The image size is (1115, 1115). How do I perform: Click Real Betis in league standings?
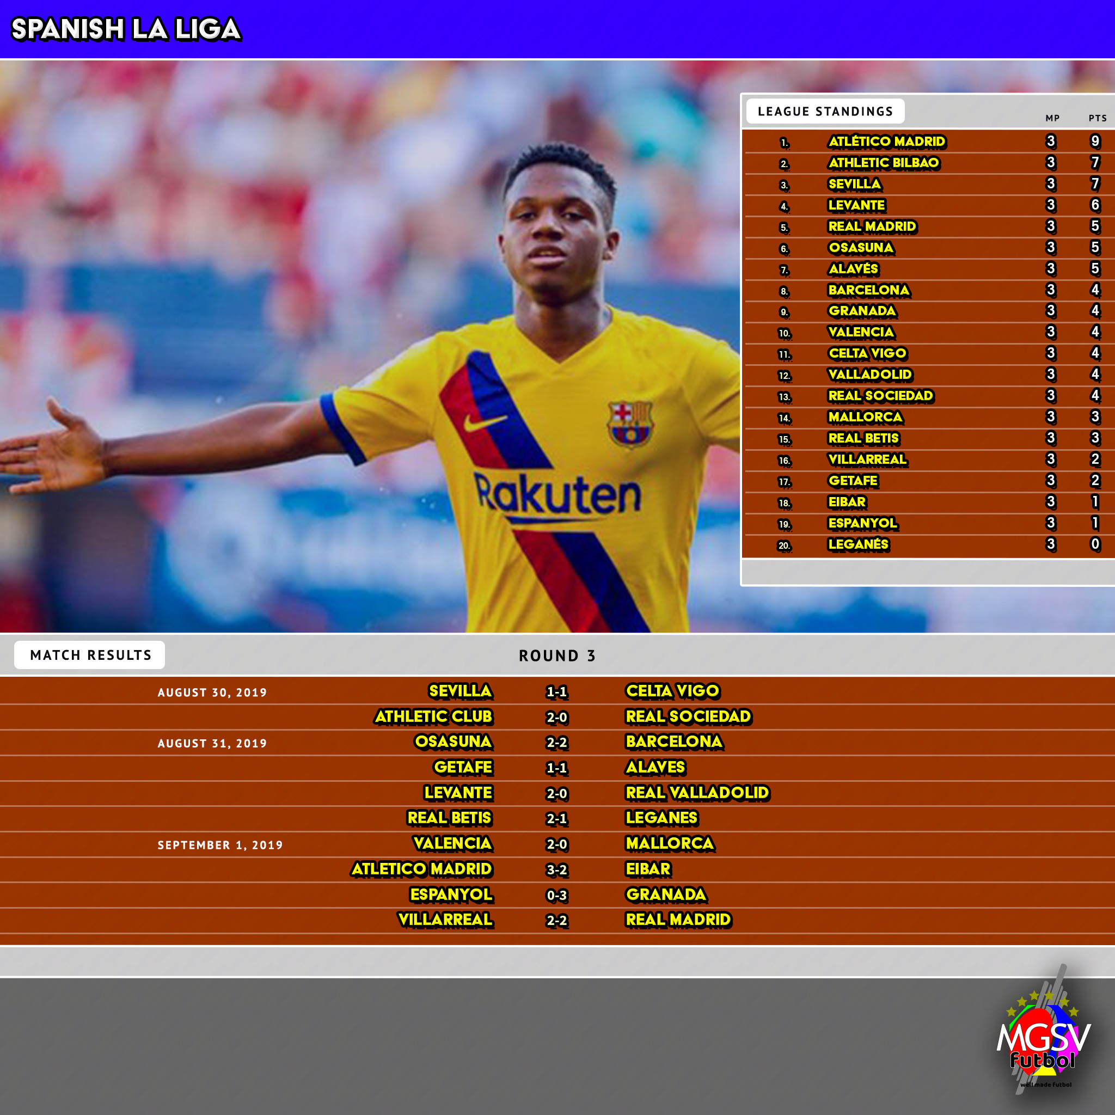coord(863,438)
